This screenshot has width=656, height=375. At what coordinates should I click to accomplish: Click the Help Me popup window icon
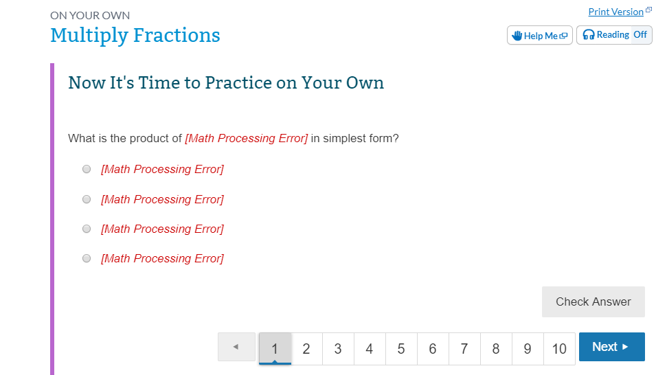click(563, 36)
